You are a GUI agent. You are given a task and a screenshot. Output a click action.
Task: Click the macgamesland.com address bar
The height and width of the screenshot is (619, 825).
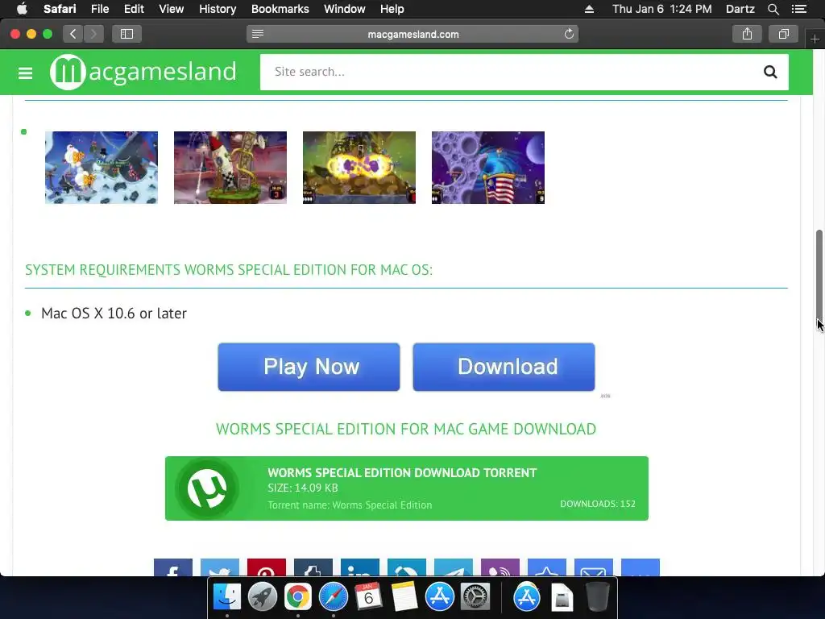point(413,34)
